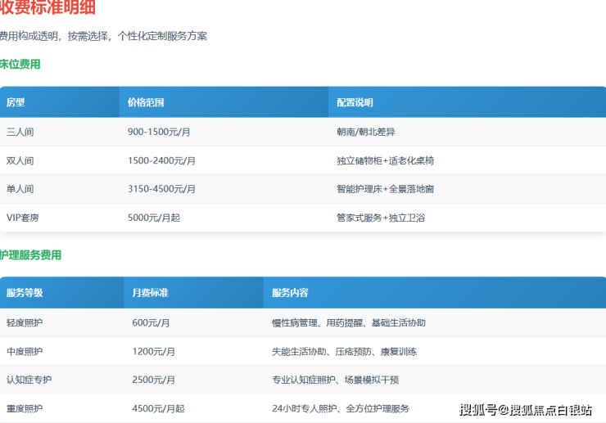Click the 服务等级 column header
606x423 pixels.
(x=25, y=292)
